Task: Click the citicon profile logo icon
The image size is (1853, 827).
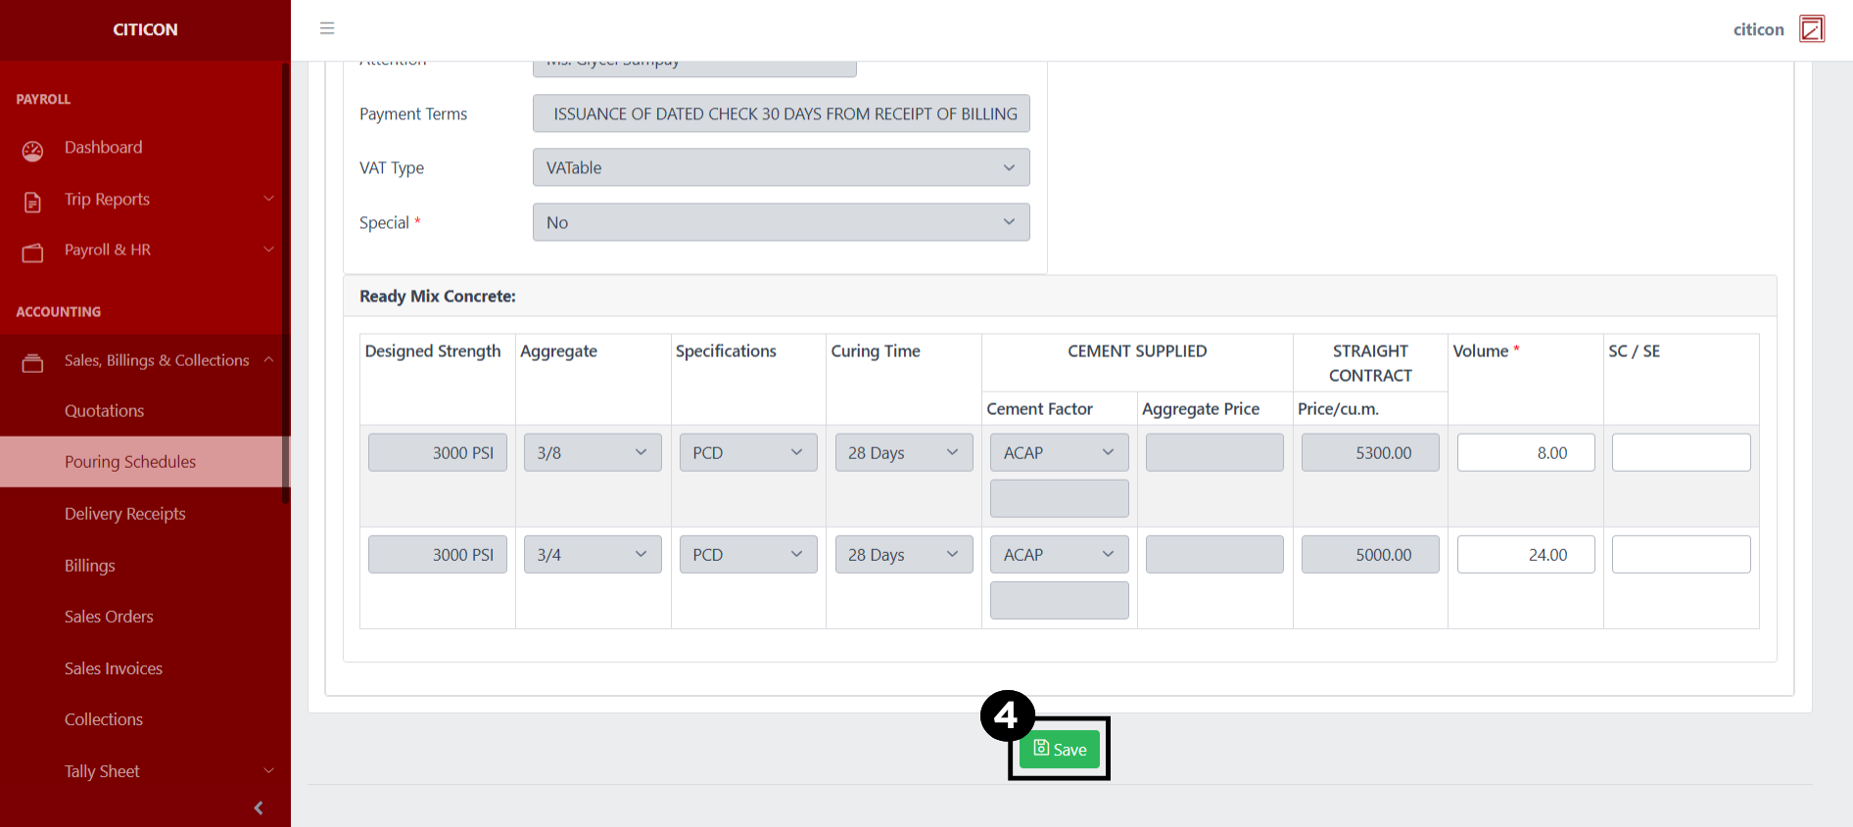Action: pyautogui.click(x=1812, y=29)
